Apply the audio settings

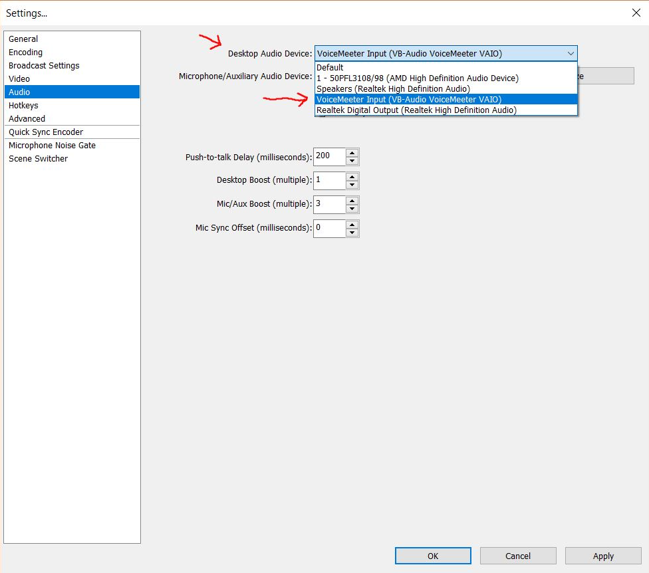(x=603, y=556)
